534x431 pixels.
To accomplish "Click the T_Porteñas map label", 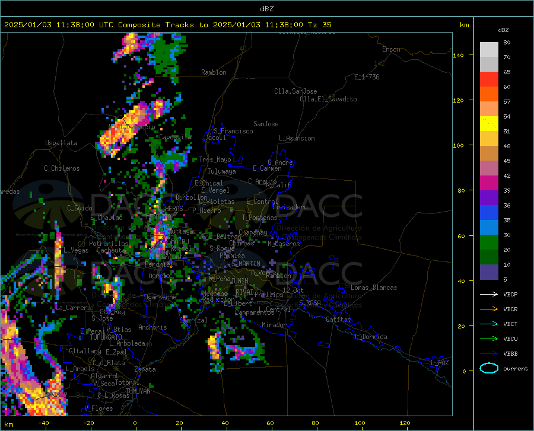I will [x=259, y=218].
